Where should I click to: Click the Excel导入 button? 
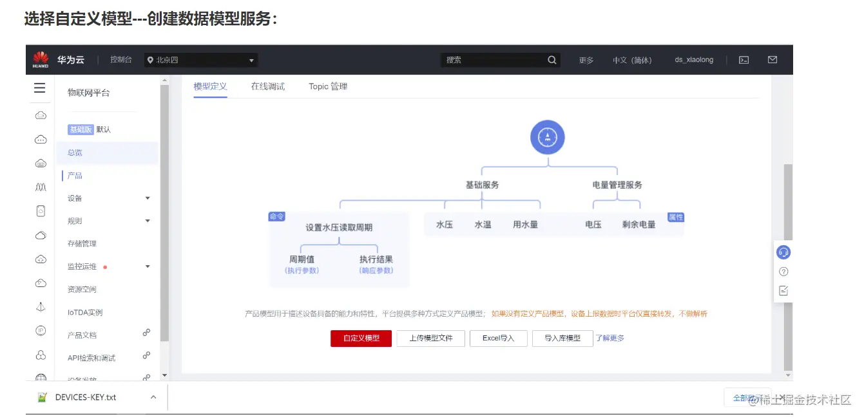click(499, 339)
